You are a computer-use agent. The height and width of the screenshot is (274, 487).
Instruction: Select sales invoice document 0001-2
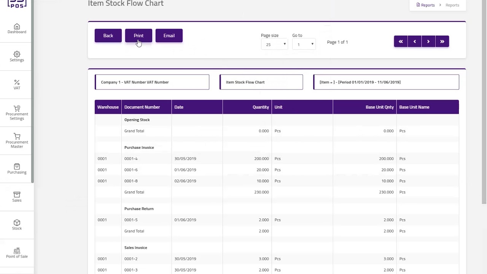(x=131, y=259)
